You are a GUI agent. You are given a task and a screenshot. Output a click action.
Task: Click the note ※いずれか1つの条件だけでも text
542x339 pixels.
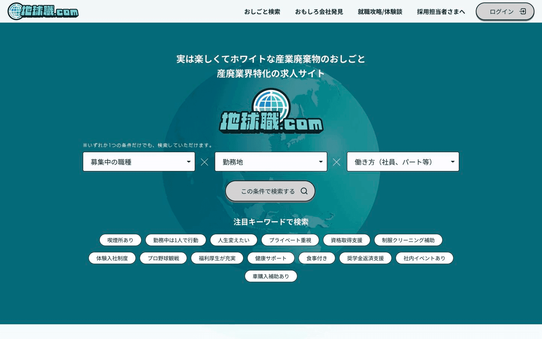pyautogui.click(x=148, y=145)
